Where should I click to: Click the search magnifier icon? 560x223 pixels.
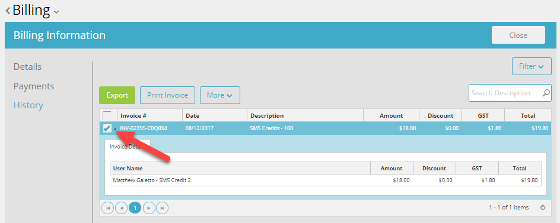pyautogui.click(x=546, y=93)
